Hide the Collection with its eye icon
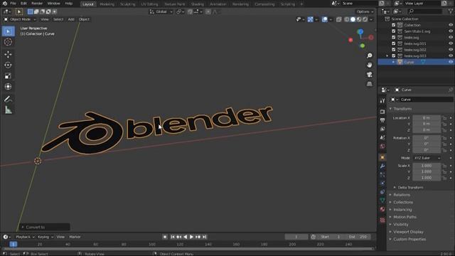 (451, 25)
